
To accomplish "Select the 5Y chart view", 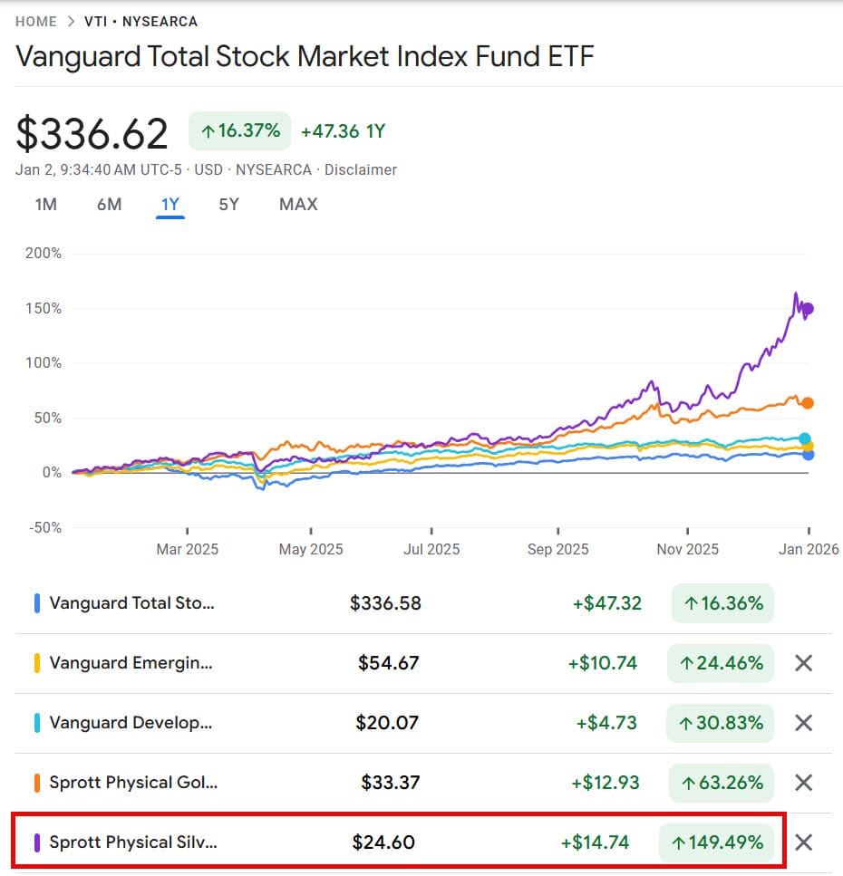I will [x=228, y=205].
